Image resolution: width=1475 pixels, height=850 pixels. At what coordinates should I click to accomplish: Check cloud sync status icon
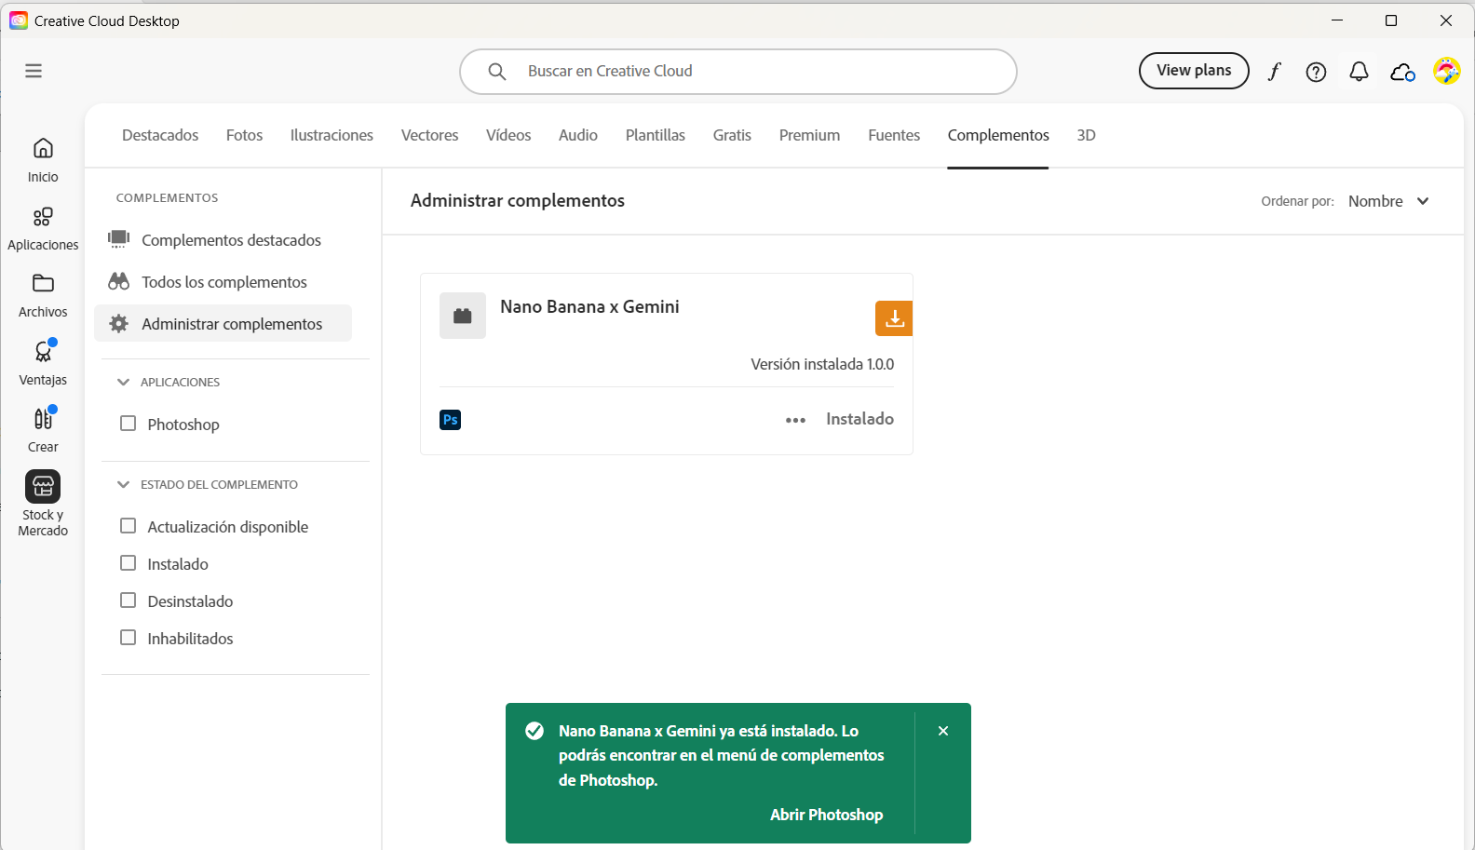click(x=1402, y=72)
